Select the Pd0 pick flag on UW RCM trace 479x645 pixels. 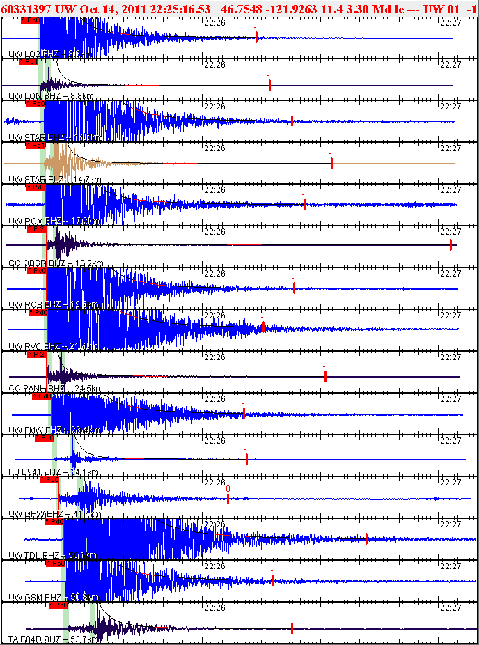[x=36, y=187]
